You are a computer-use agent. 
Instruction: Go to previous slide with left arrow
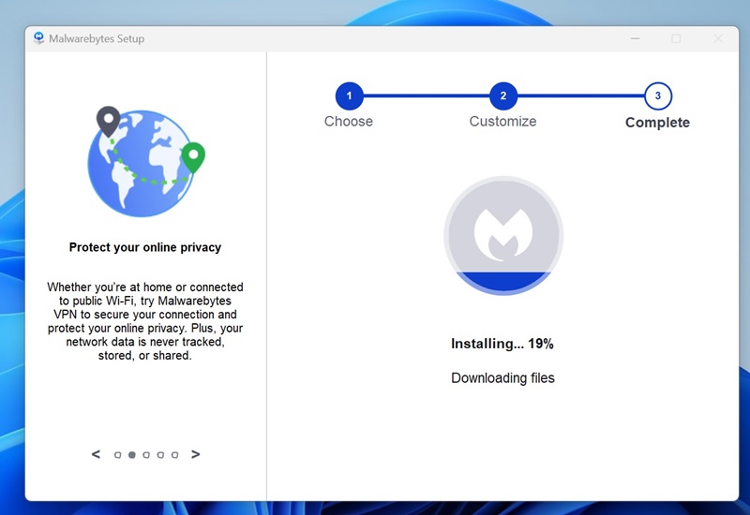(x=96, y=454)
